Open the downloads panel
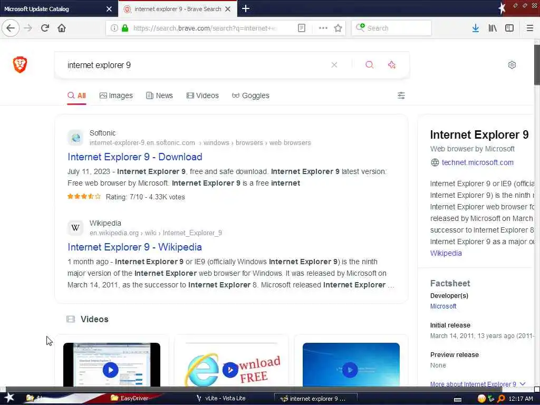Screen dimensions: 540x405 click(475, 28)
